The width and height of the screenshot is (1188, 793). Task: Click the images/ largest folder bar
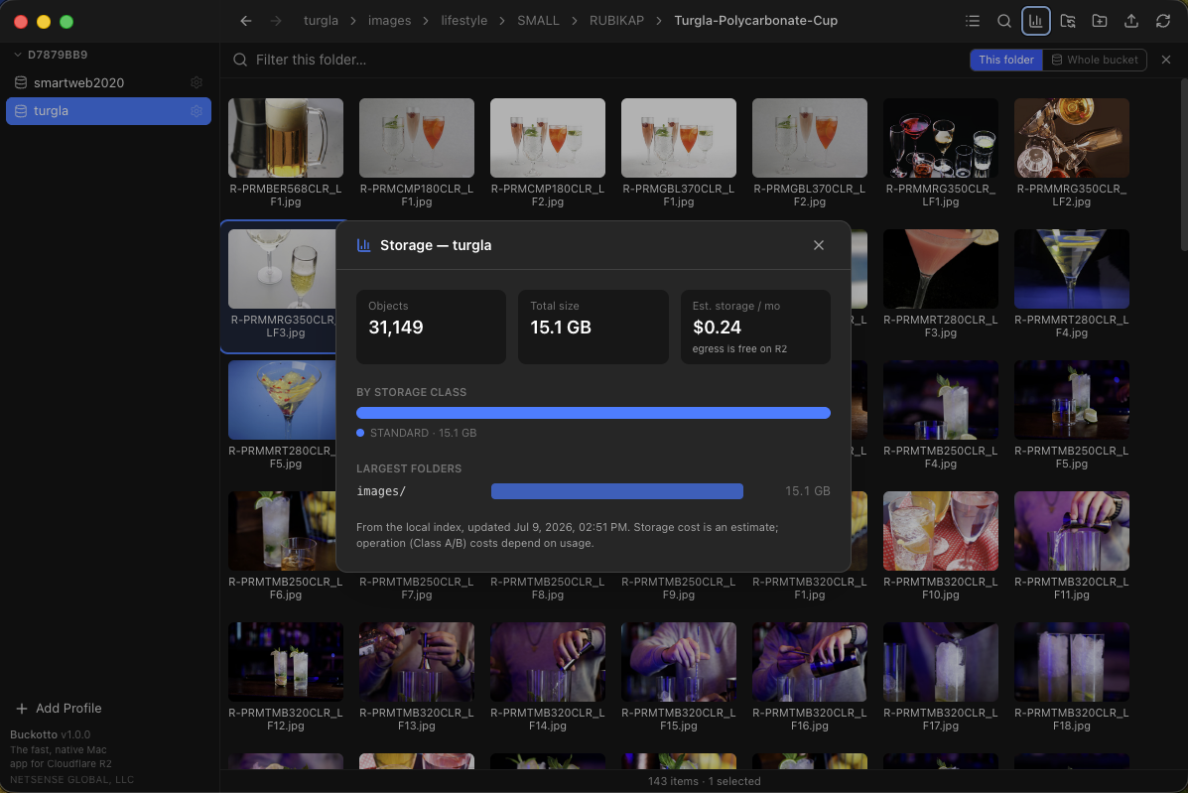(x=616, y=491)
